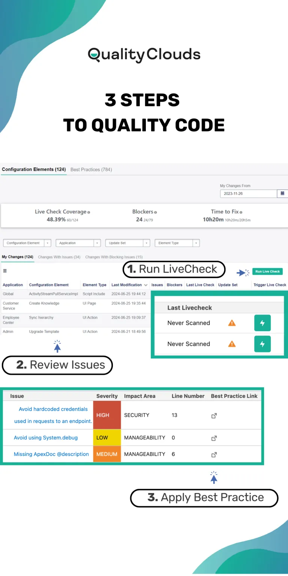Click the Live Check Coverage info icon

(89, 212)
